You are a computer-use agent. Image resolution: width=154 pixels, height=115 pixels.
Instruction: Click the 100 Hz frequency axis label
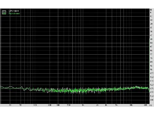click(35, 105)
